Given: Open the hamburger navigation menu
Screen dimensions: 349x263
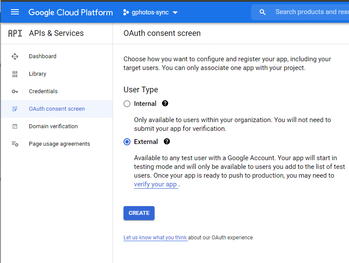Looking at the screenshot, I should click(15, 12).
